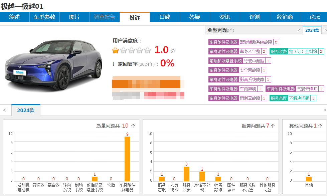
Task: Click the filled orange rating star
Action: 115,50
